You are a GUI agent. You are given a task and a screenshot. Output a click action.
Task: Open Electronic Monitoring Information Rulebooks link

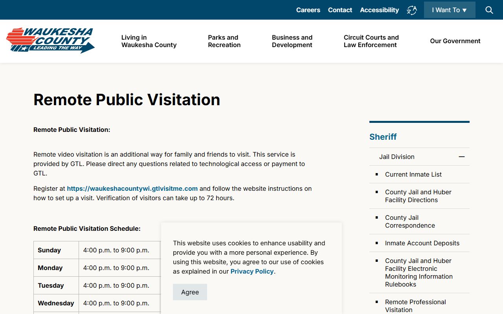(x=419, y=272)
